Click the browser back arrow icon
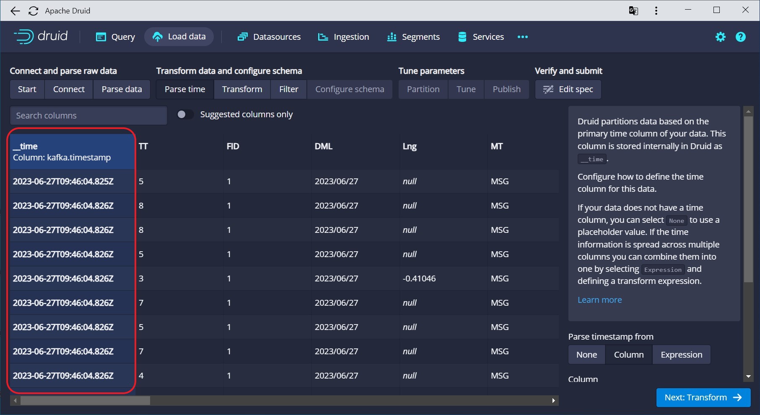 pyautogui.click(x=15, y=11)
